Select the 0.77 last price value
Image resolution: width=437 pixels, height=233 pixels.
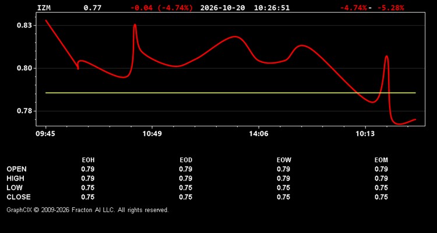(93, 8)
